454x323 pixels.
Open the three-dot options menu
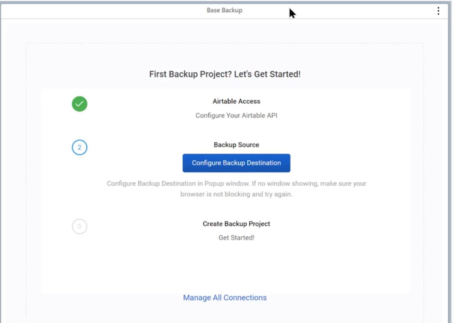tap(438, 11)
